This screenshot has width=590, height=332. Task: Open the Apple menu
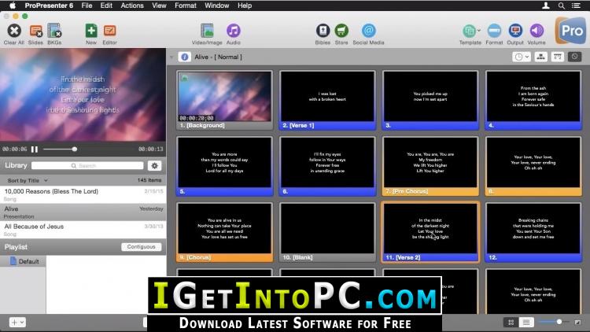pos(13,6)
